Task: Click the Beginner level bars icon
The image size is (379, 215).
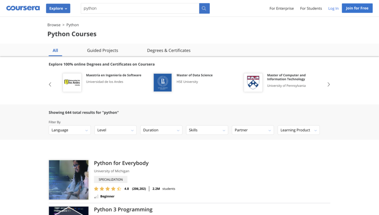Action: pyautogui.click(x=96, y=197)
